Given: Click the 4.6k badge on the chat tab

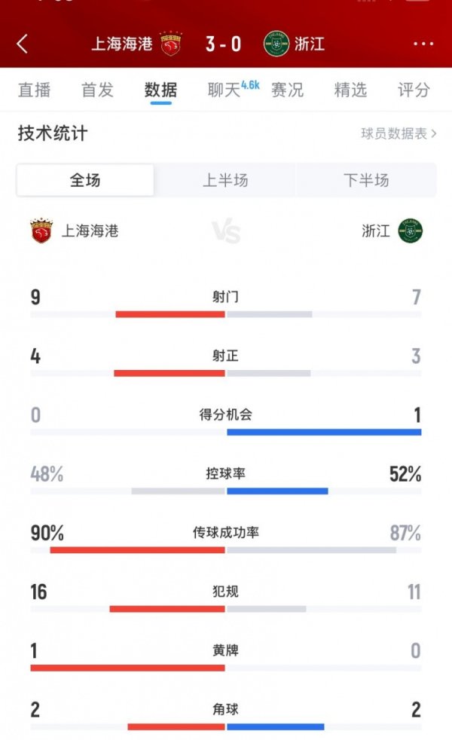Looking at the screenshot, I should click(x=249, y=84).
